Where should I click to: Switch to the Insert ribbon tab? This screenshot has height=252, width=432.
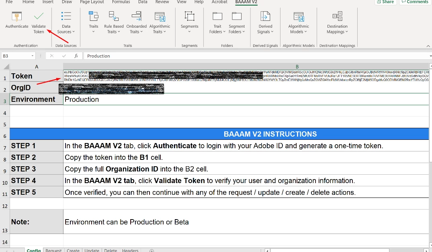click(48, 2)
